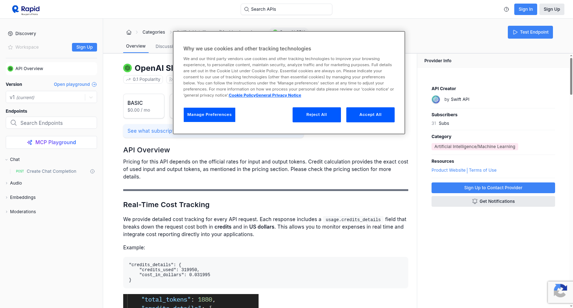Click the Swift API creator avatar

436,99
